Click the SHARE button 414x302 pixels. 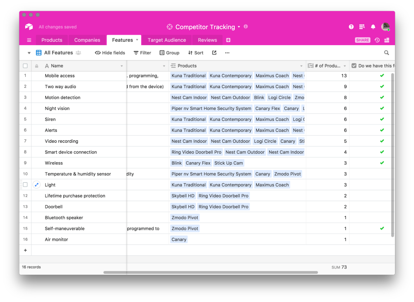[x=363, y=40]
